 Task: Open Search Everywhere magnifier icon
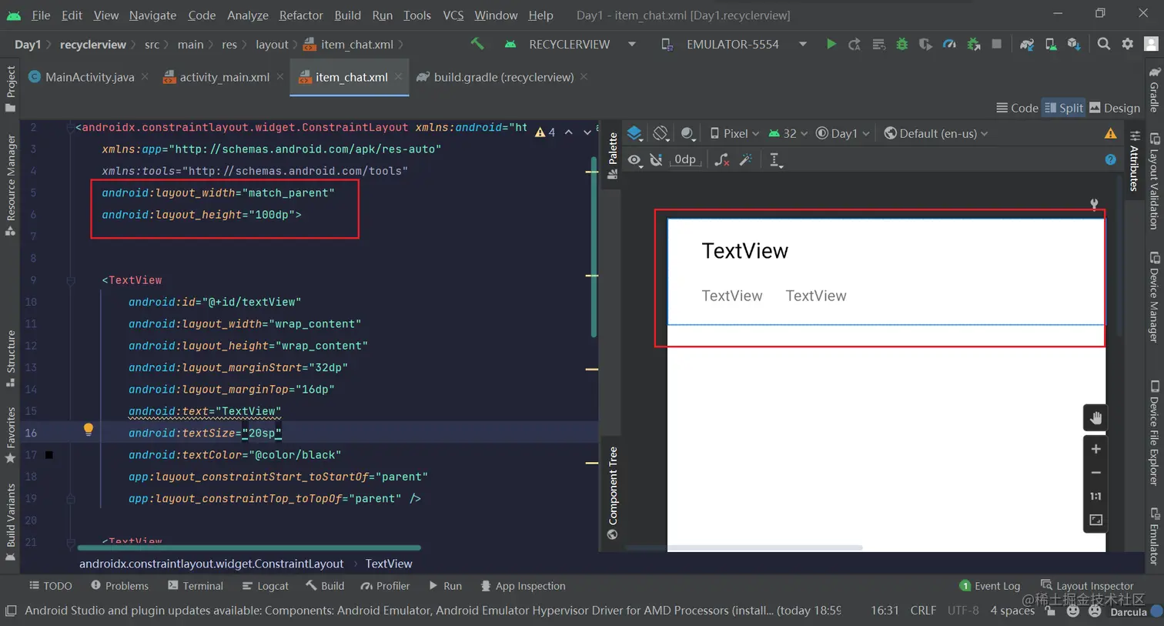click(x=1104, y=45)
